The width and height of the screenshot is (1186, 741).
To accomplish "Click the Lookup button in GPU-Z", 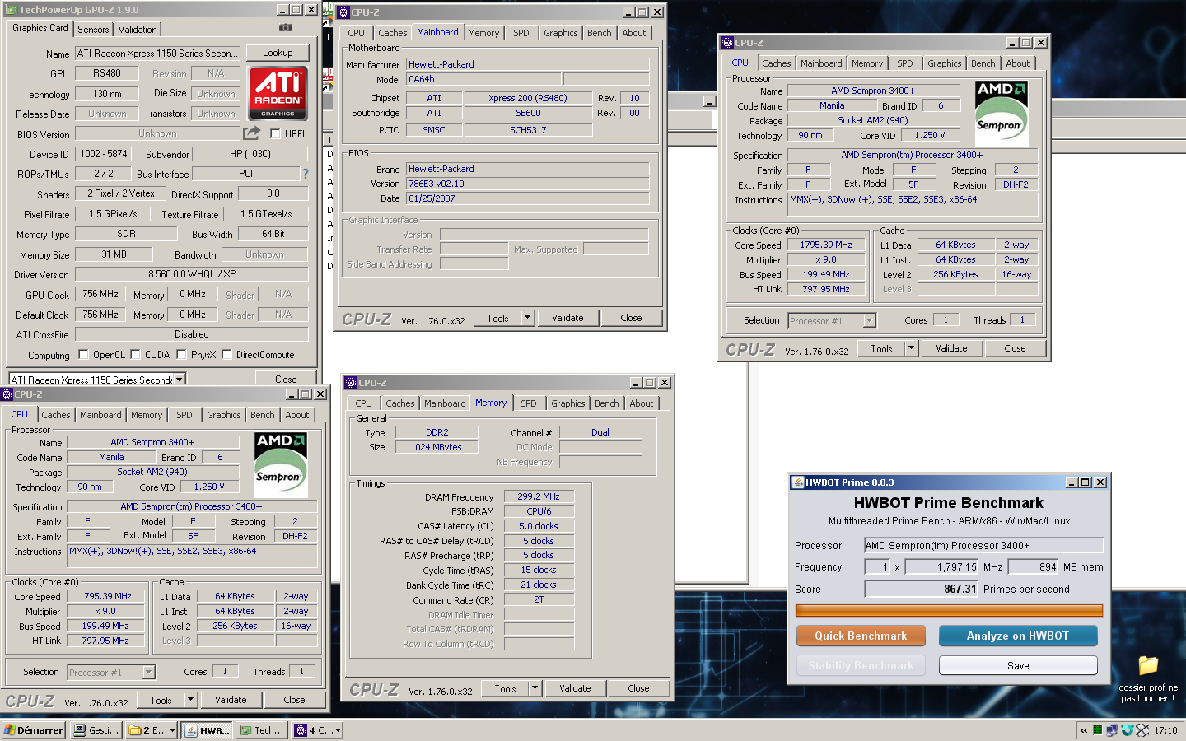I will point(278,53).
